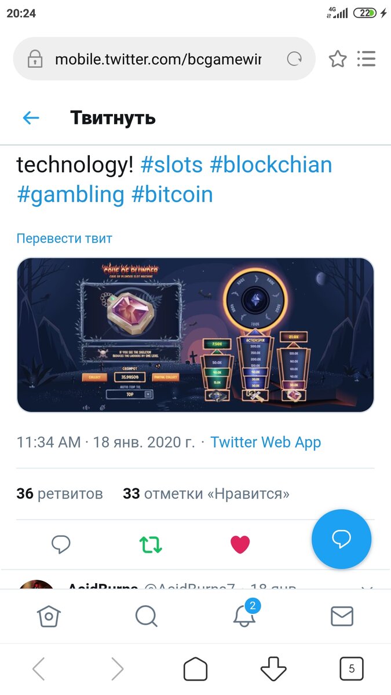Open notifications bell with badge 2
Screen dimensions: 391x695
(246, 614)
